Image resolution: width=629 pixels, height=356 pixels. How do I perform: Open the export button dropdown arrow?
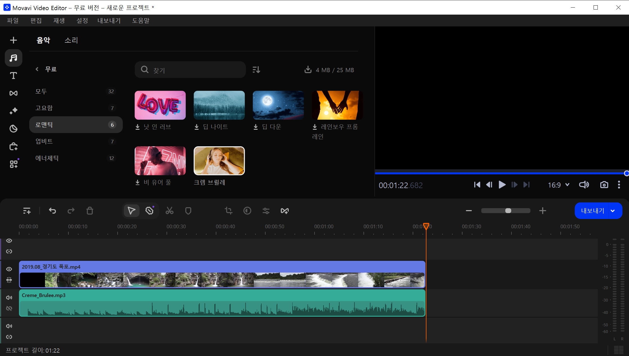pos(613,211)
